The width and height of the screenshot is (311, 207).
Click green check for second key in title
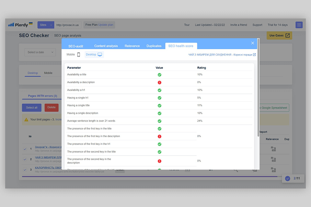[x=159, y=152]
